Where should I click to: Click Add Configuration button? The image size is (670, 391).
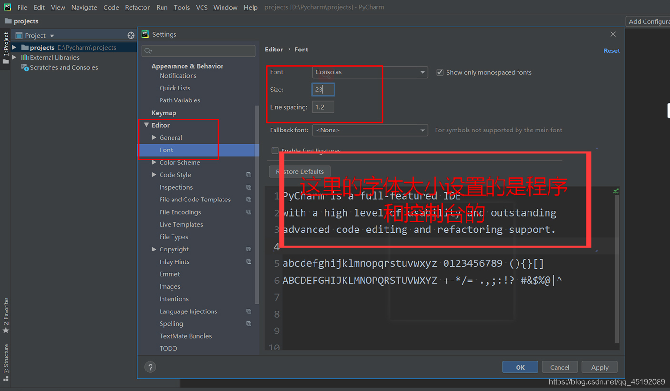point(648,21)
